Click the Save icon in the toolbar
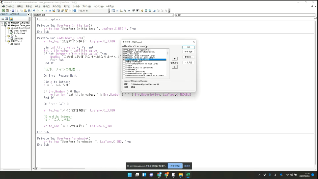Screen dimensions: 318x179 [x=13, y=11]
